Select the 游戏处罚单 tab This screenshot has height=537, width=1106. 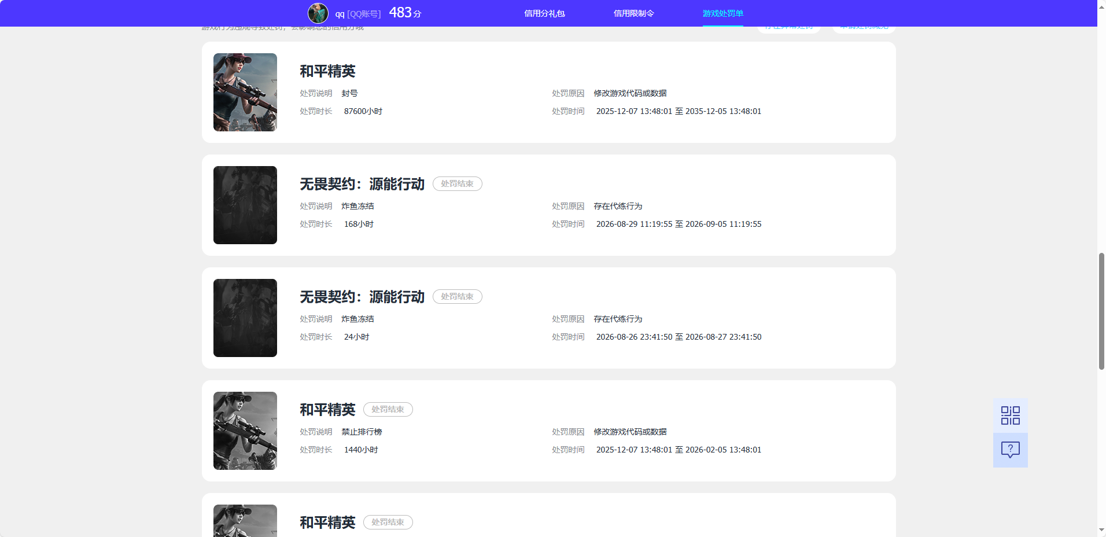pyautogui.click(x=722, y=13)
